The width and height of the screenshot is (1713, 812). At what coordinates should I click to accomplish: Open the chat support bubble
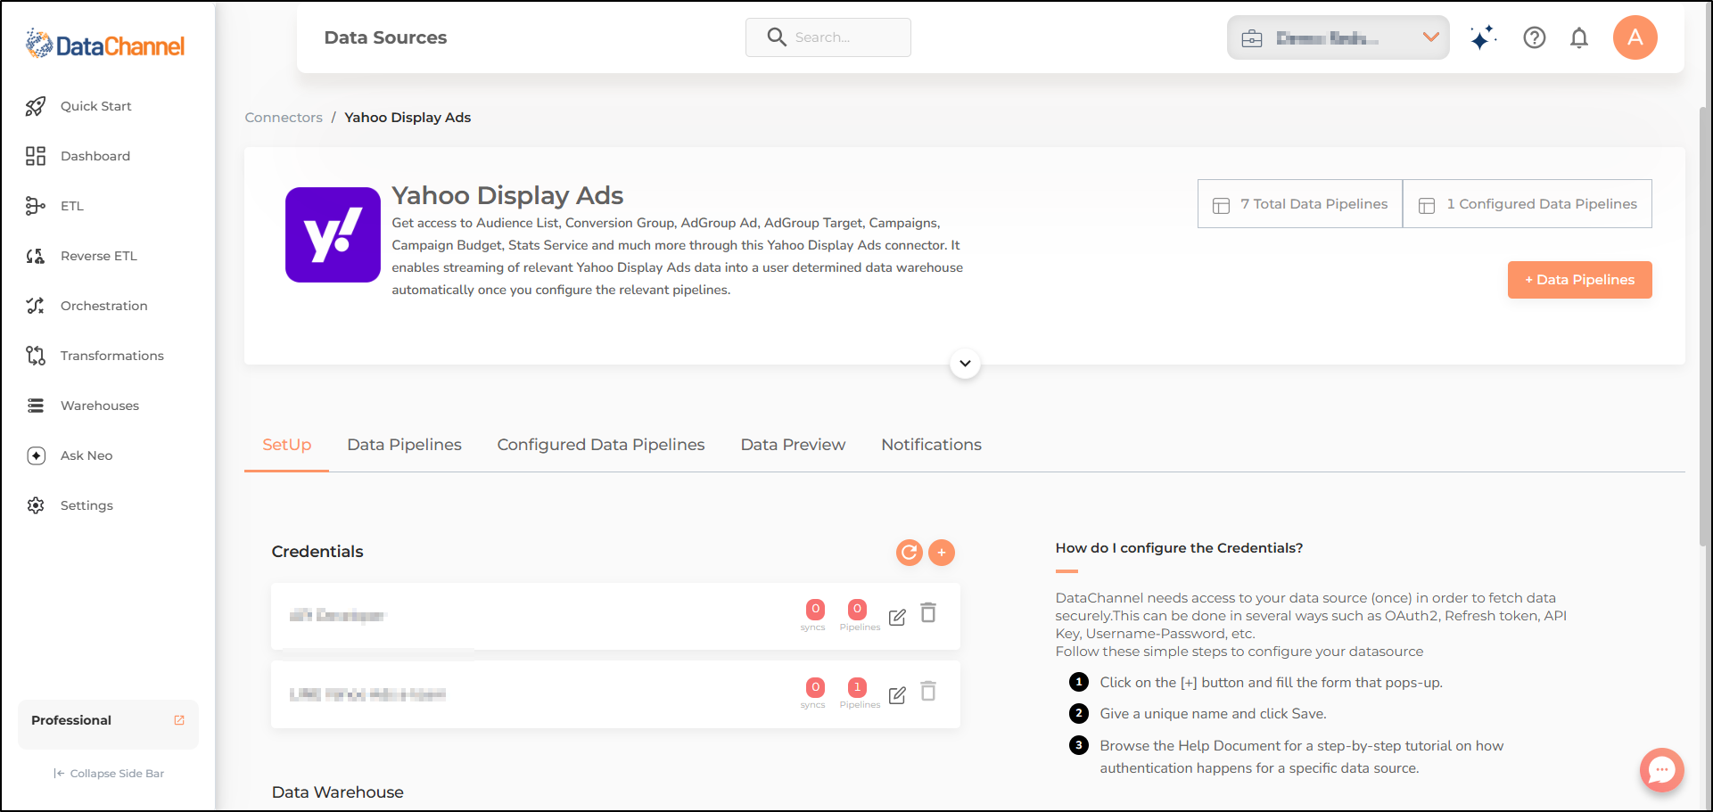click(1662, 770)
